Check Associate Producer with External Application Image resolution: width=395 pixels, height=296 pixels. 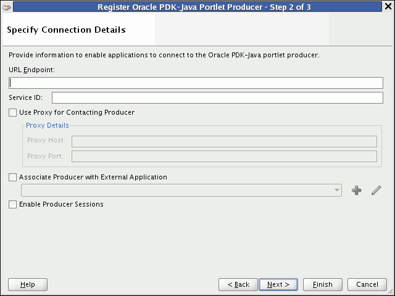tap(13, 178)
